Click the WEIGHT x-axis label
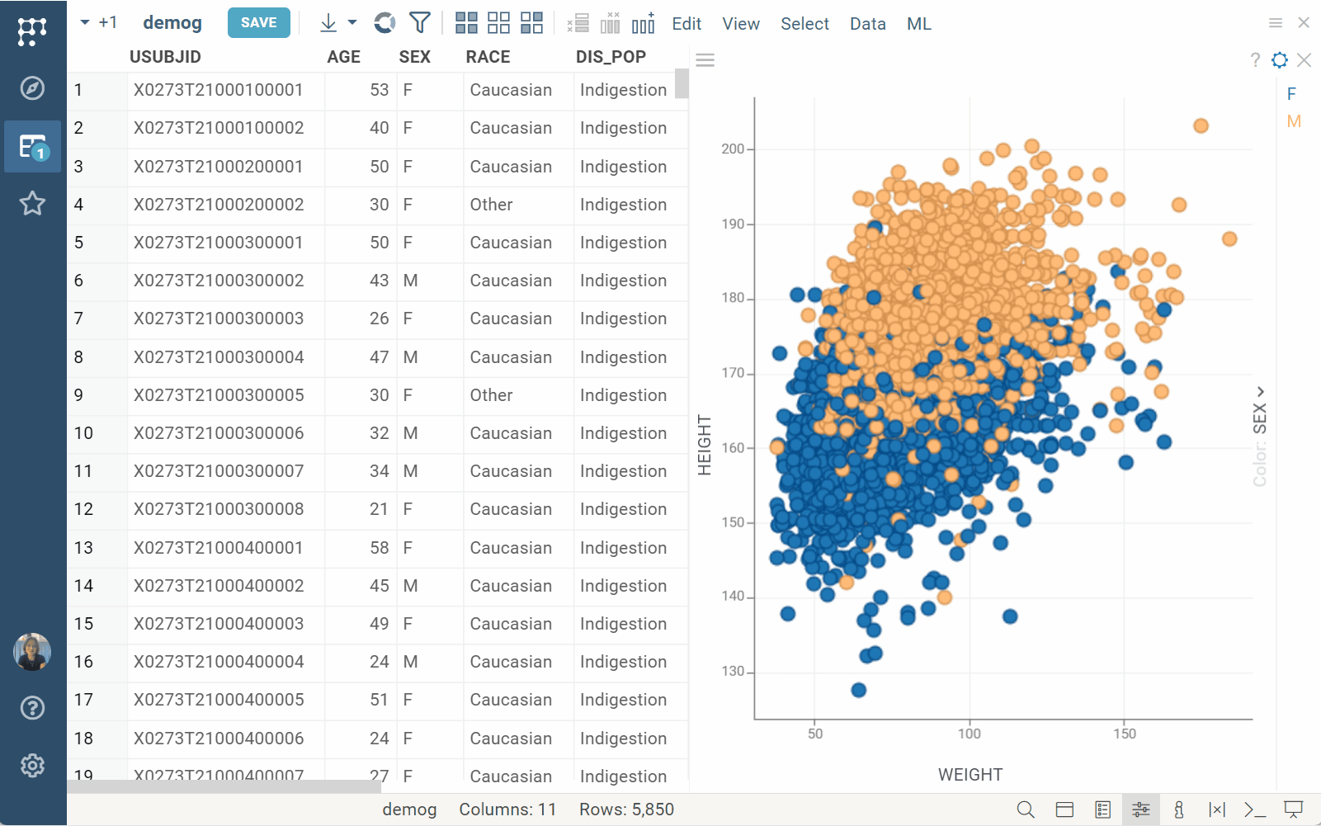Viewport: 1321px width, 826px height. (x=970, y=775)
